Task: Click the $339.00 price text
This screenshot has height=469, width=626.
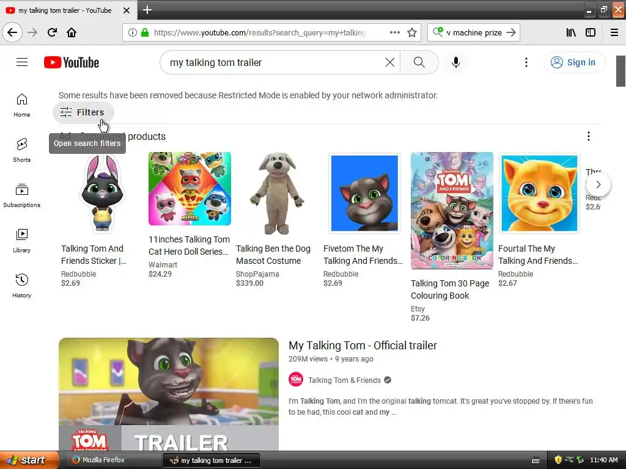Action: coord(249,283)
